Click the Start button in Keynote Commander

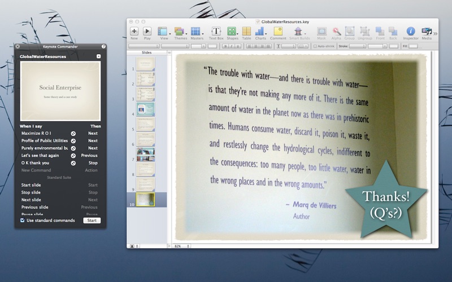[x=92, y=221]
